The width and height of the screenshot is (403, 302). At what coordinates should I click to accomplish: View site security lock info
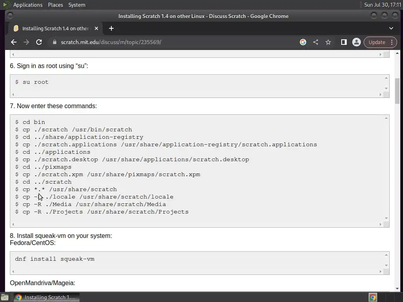tap(54, 42)
